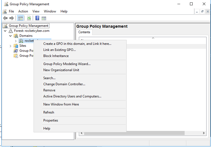Close the inner MDI child window
This screenshot has width=211, height=147.
click(x=208, y=12)
